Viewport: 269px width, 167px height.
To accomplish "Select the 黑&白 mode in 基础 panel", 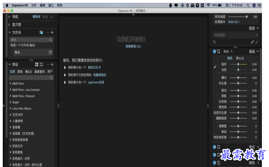I will (240, 58).
